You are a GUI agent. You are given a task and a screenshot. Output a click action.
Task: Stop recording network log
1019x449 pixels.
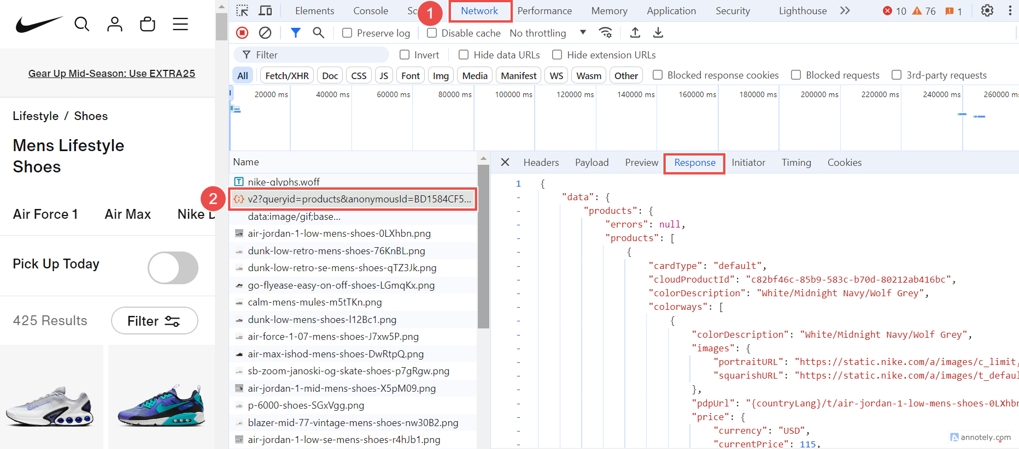pyautogui.click(x=242, y=33)
